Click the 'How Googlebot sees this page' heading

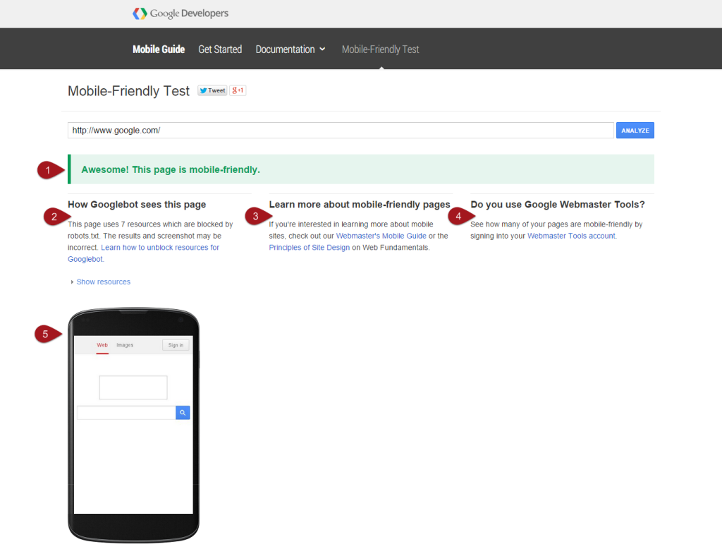coord(137,204)
